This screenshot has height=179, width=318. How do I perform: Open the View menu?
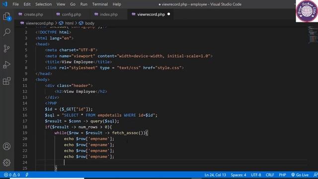(x=61, y=4)
